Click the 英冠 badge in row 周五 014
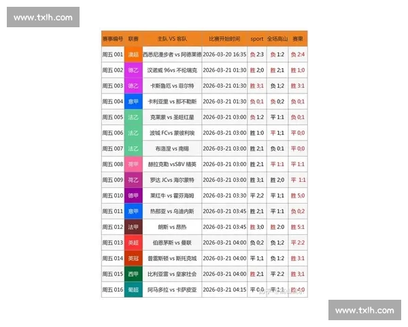 (133, 258)
